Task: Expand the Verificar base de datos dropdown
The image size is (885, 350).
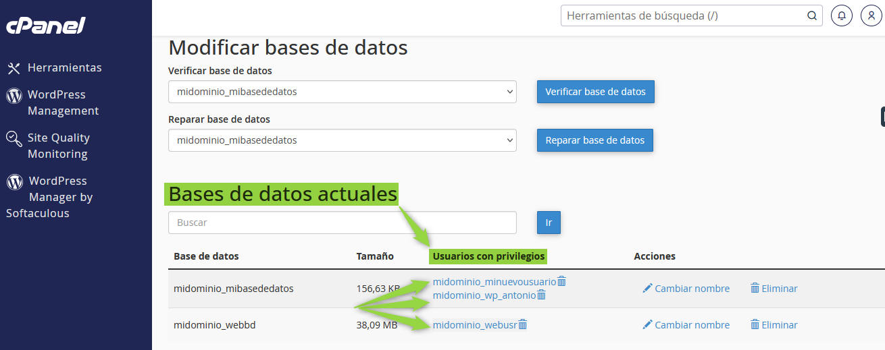Action: coord(342,92)
